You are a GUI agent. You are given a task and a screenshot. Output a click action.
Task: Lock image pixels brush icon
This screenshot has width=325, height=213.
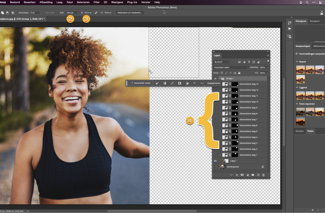(x=226, y=73)
